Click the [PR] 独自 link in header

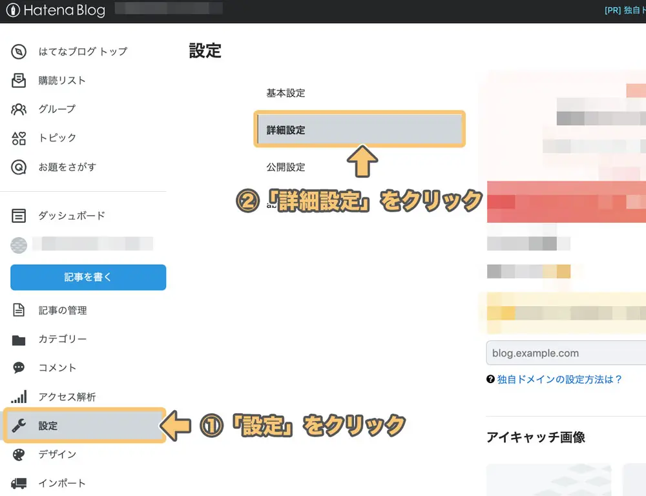[x=625, y=10]
